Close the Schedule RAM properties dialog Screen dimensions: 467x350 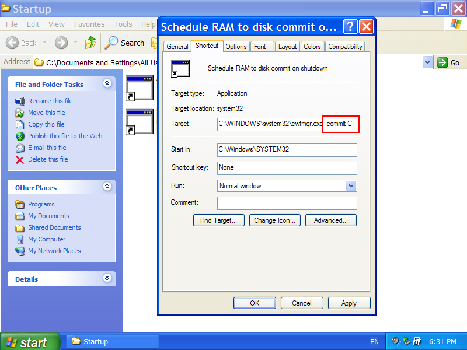[366, 27]
